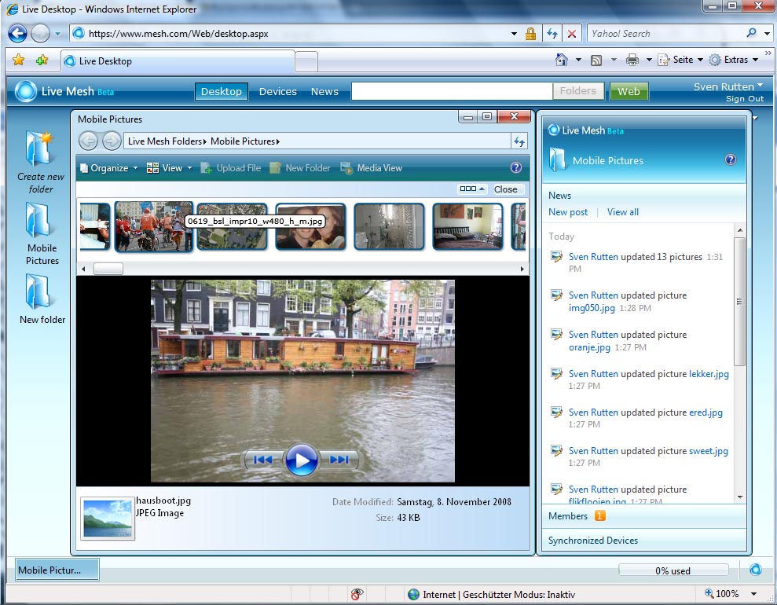777x605 pixels.
Task: Open the lekker.jpg news link
Action: [x=709, y=373]
